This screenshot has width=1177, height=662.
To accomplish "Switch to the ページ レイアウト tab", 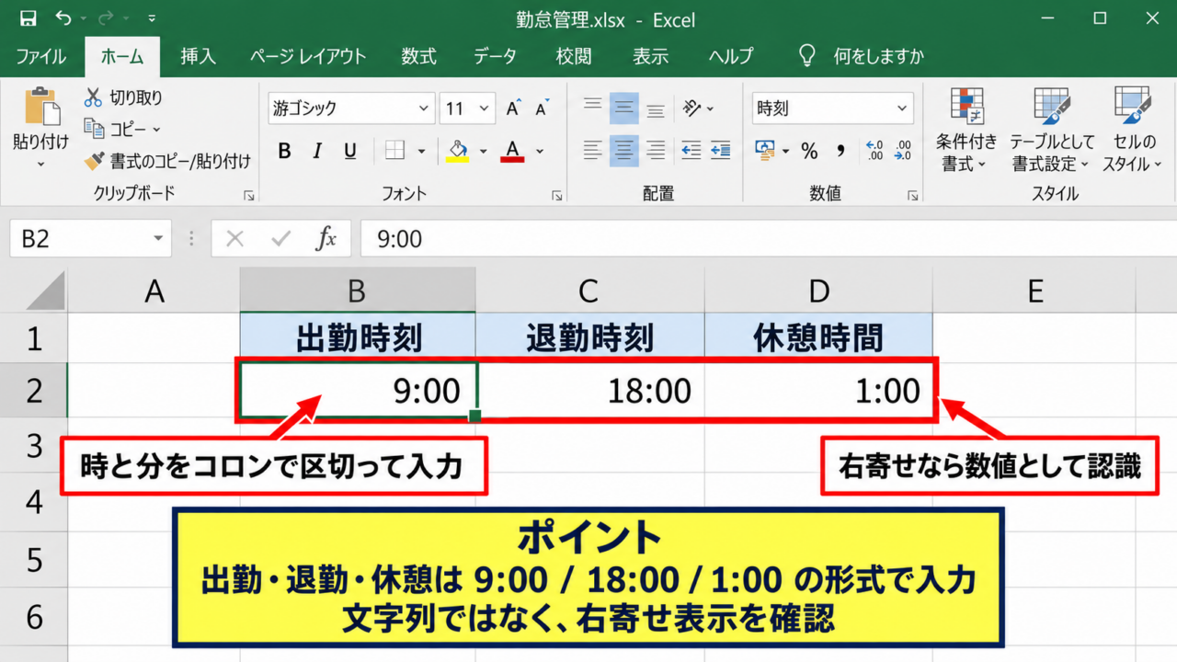I will 308,56.
